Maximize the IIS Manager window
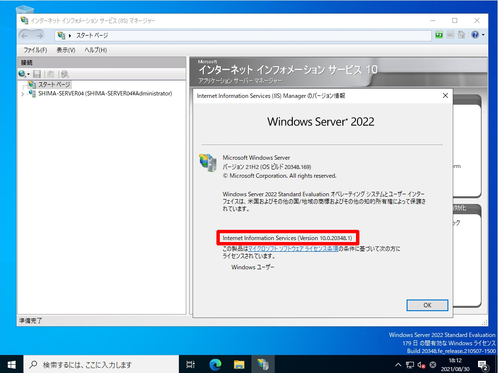498x373 pixels. [x=455, y=20]
